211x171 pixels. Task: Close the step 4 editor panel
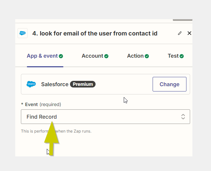coord(189,33)
